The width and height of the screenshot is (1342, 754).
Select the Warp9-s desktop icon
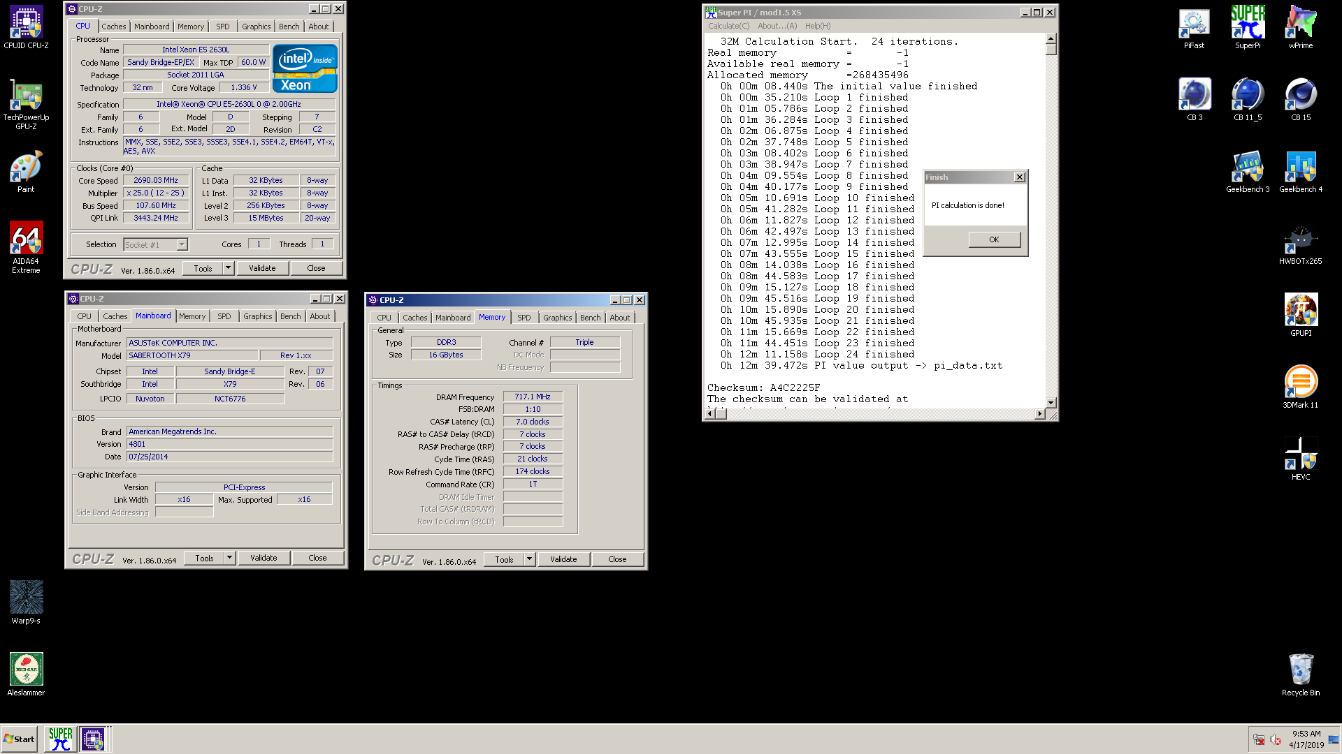26,603
